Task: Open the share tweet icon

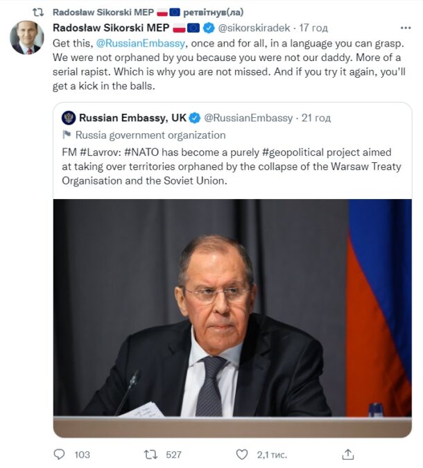Action: point(348,455)
